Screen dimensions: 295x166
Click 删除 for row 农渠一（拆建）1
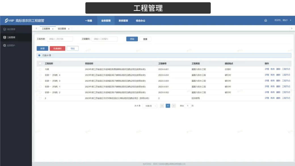coord(278,86)
